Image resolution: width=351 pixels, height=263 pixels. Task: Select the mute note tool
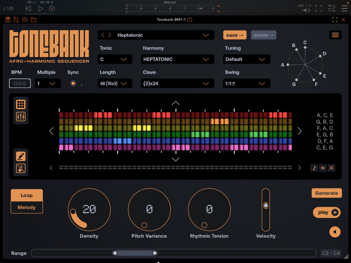point(21,168)
